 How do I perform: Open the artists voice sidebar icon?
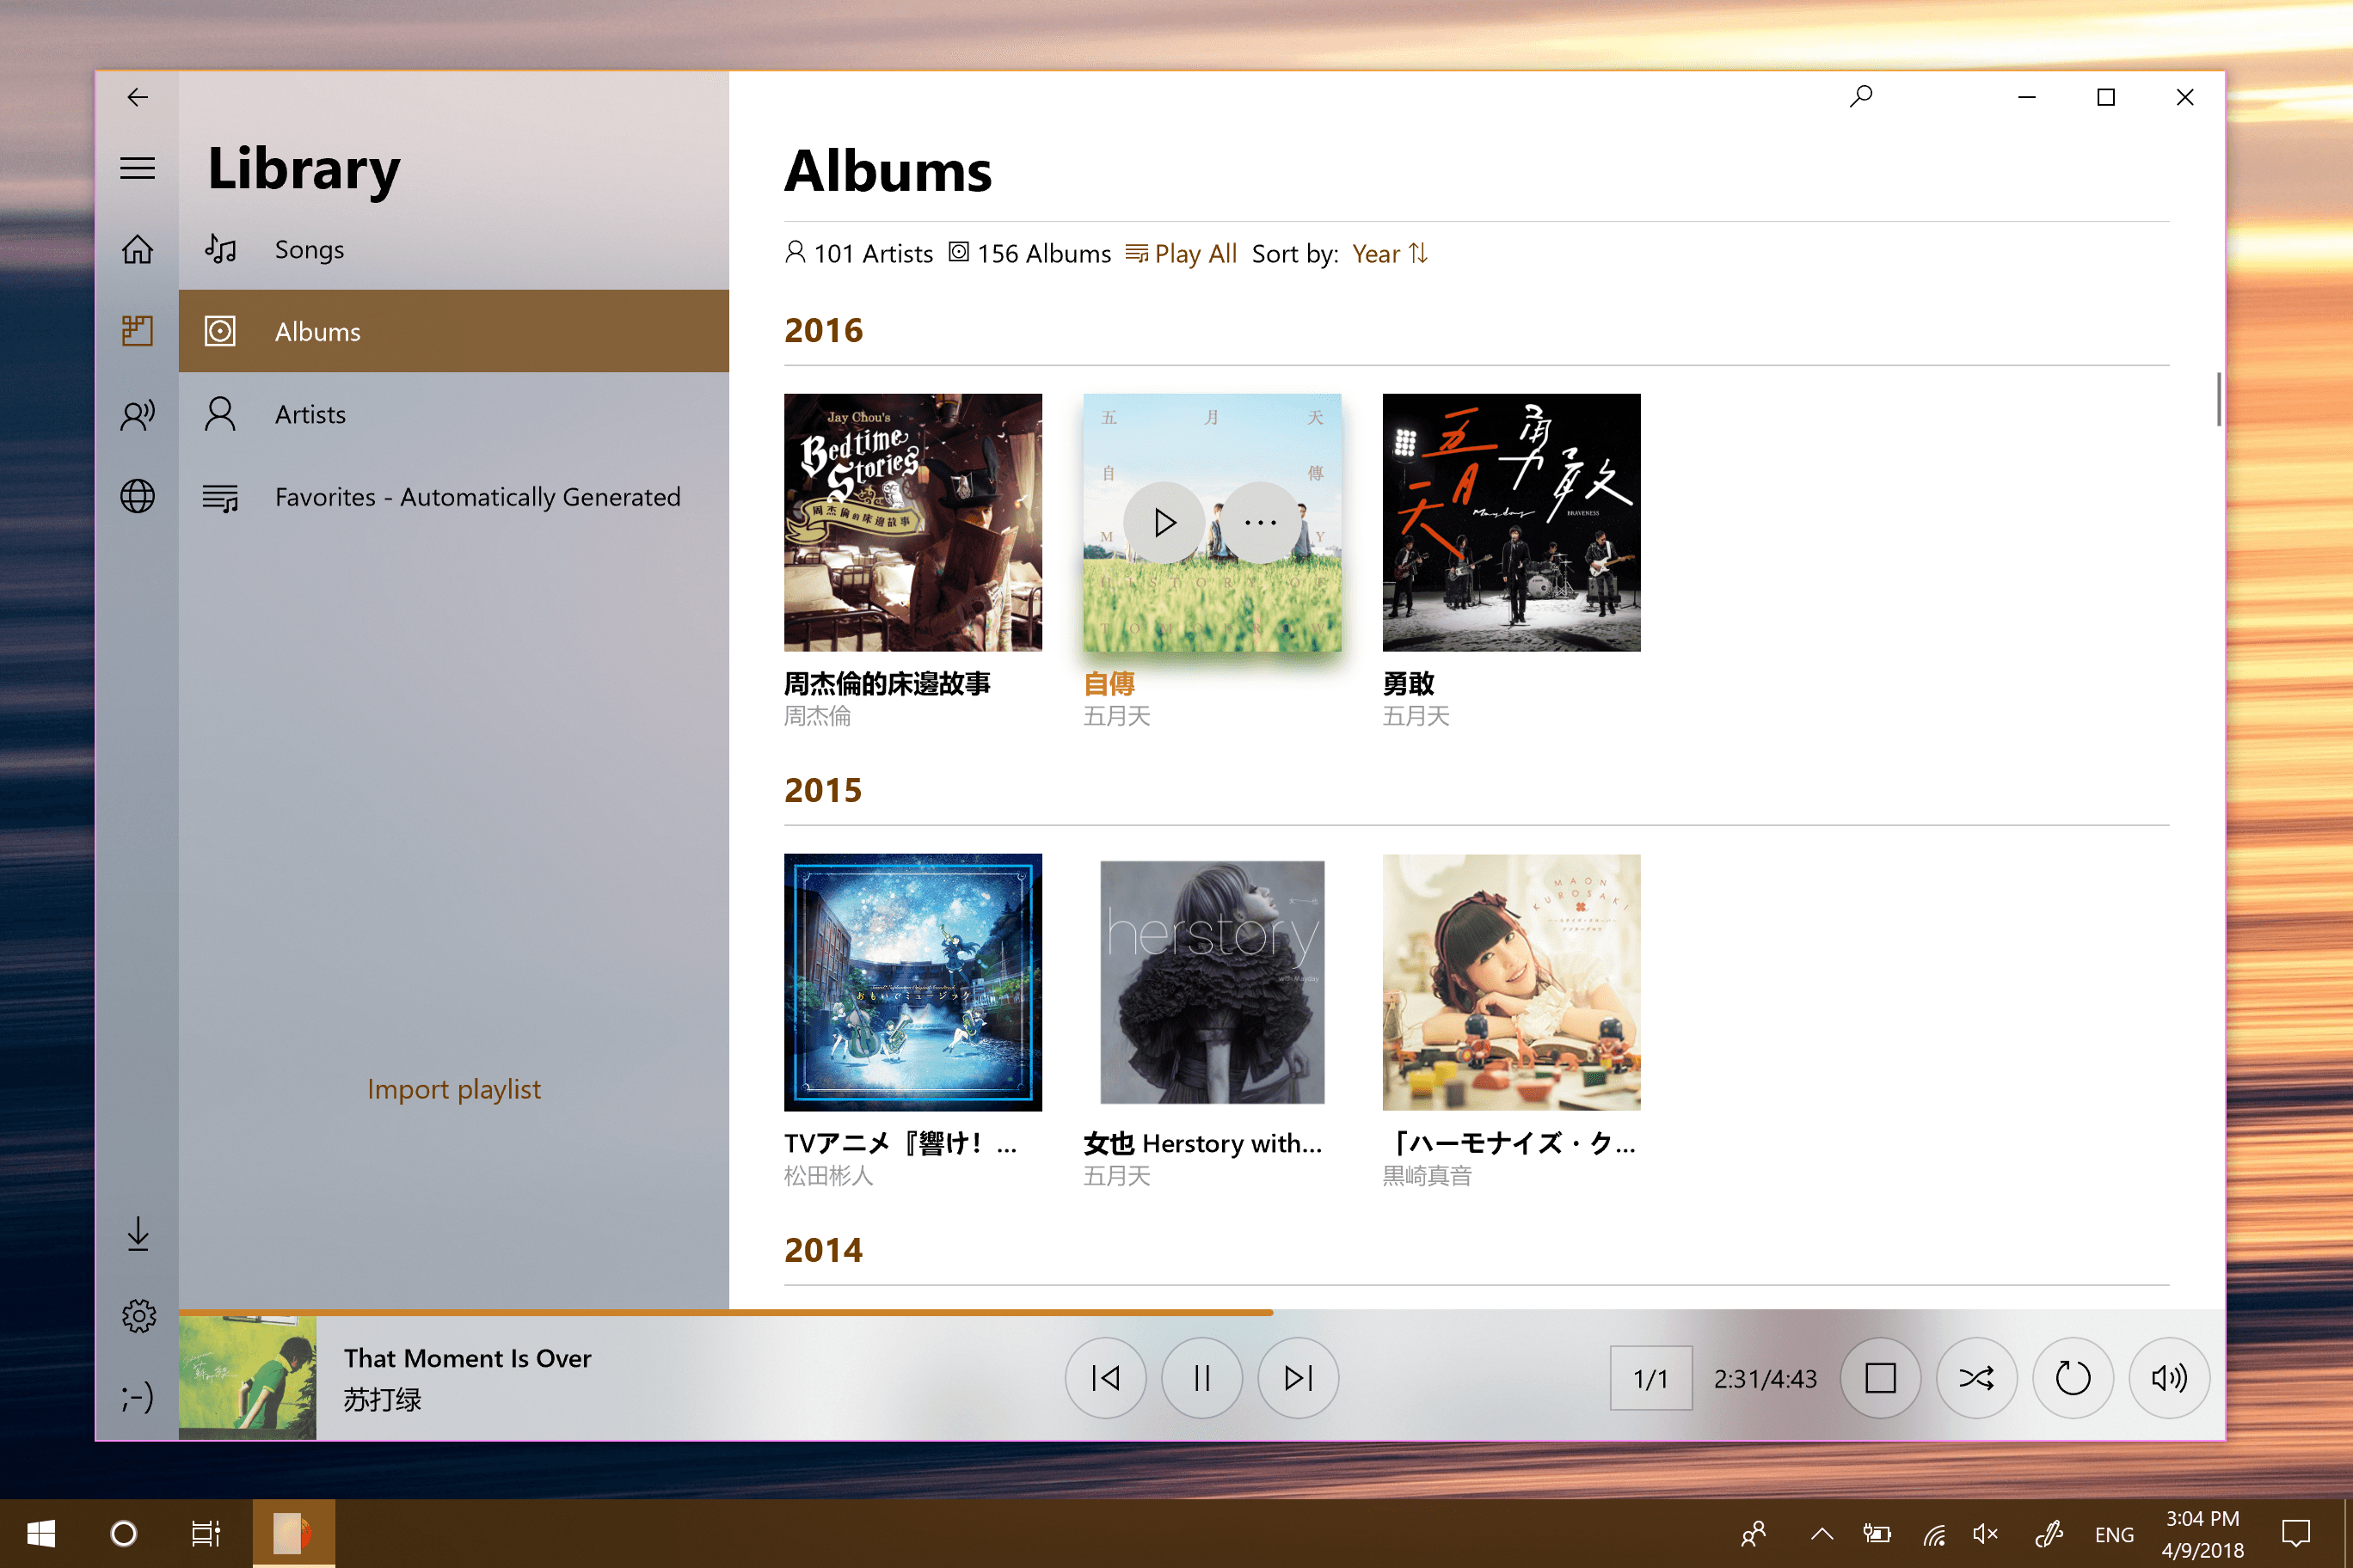(137, 414)
